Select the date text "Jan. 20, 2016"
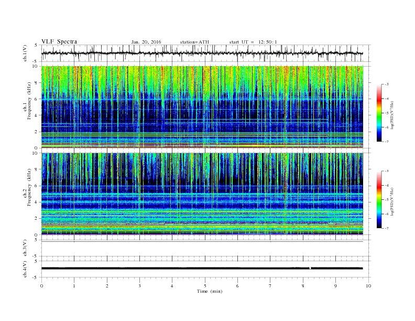The height and width of the screenshot is (321, 415). pyautogui.click(x=146, y=42)
